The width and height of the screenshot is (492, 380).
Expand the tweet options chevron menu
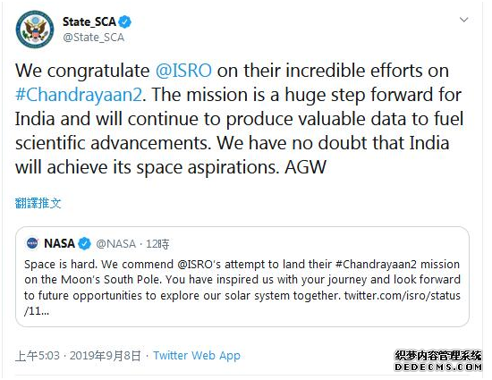[463, 20]
